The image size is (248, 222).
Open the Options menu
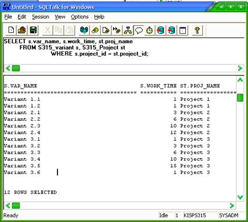pos(80,17)
